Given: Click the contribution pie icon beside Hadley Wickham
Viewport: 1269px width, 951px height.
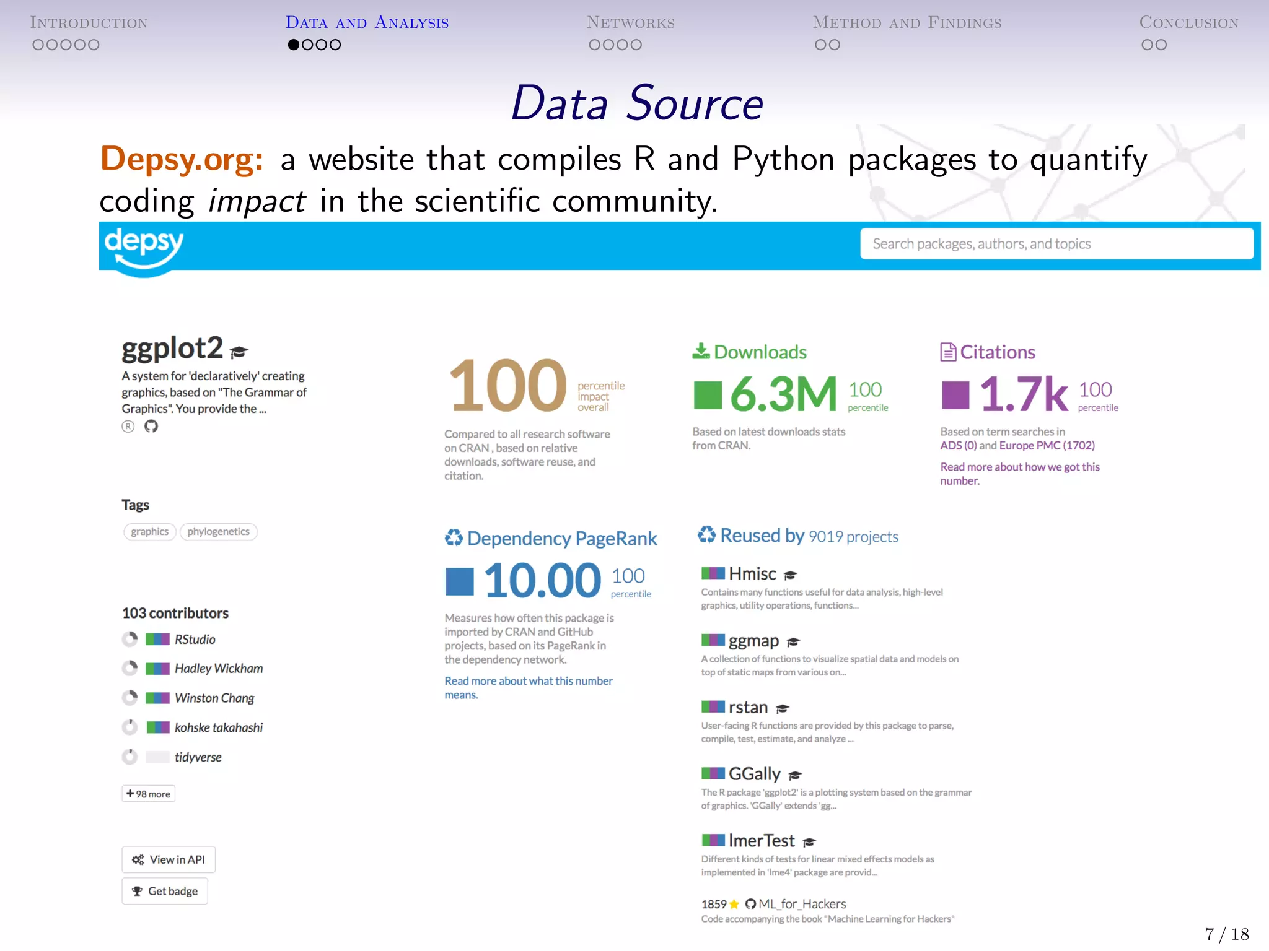Looking at the screenshot, I should point(130,669).
